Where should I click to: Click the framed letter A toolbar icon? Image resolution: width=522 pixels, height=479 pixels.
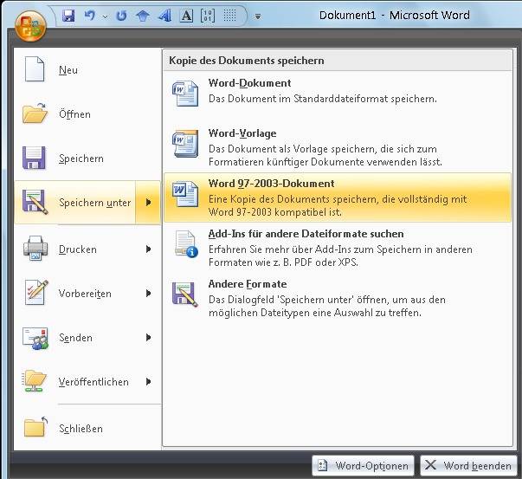pyautogui.click(x=186, y=16)
